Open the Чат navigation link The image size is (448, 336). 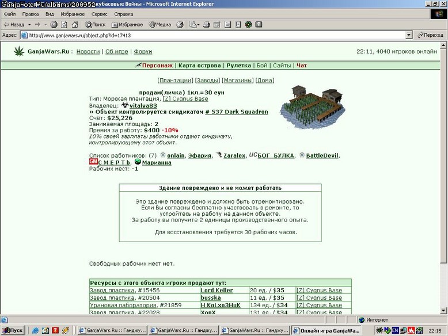pyautogui.click(x=301, y=66)
